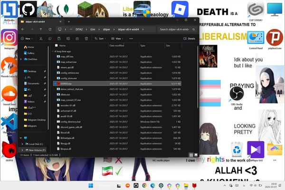The width and height of the screenshot is (285, 190).
Task: Select steam_api.dll in the file list
Action: (x=117, y=67)
